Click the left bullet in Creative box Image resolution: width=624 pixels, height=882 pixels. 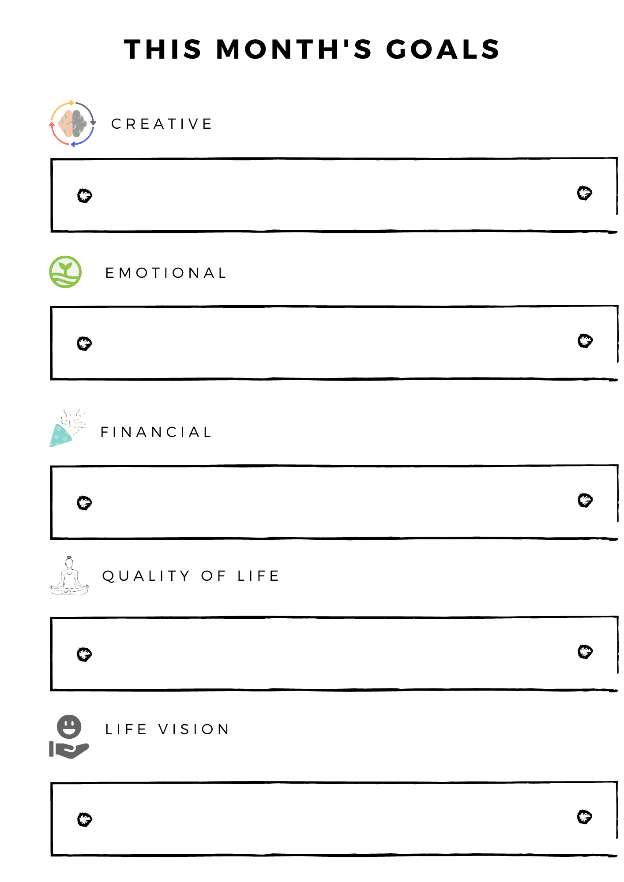84,195
